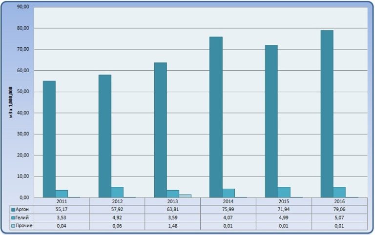375x235 pixels.
Task: Click the 60,00 axis label
Action: pos(23,71)
